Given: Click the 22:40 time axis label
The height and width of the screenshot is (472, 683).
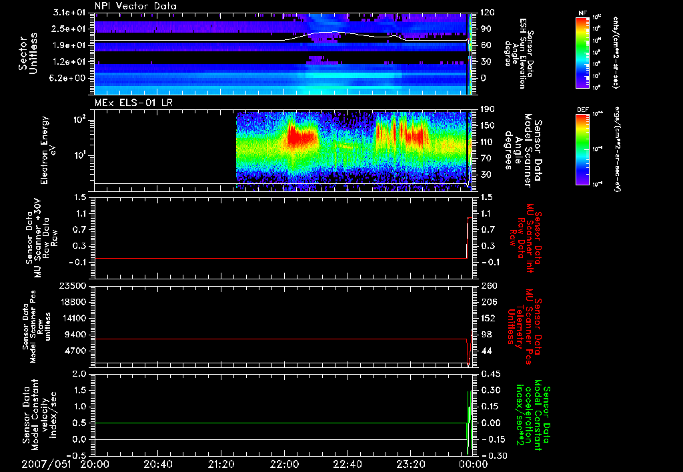Looking at the screenshot, I should coord(347,464).
